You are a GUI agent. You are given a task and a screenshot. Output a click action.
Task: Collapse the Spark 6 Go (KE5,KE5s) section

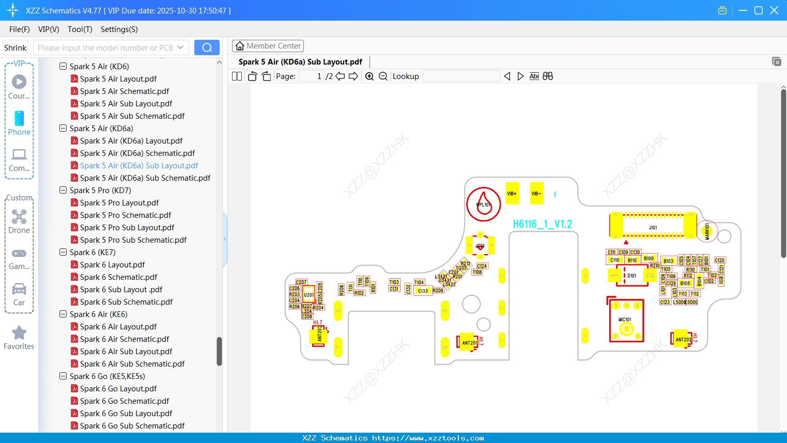[63, 376]
